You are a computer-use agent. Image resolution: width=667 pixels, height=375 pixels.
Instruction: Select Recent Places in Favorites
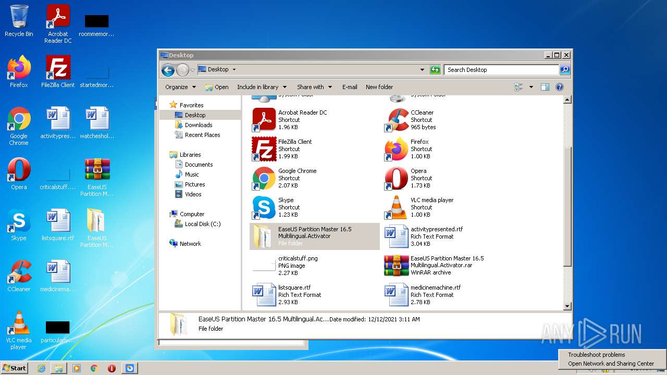point(202,135)
